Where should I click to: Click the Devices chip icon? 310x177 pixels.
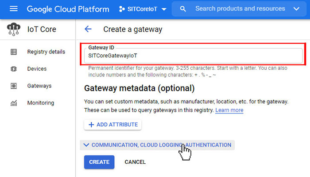tap(14, 69)
